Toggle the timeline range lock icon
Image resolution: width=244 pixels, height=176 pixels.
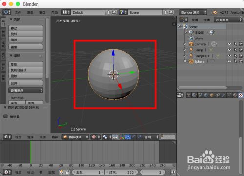pos(67,172)
